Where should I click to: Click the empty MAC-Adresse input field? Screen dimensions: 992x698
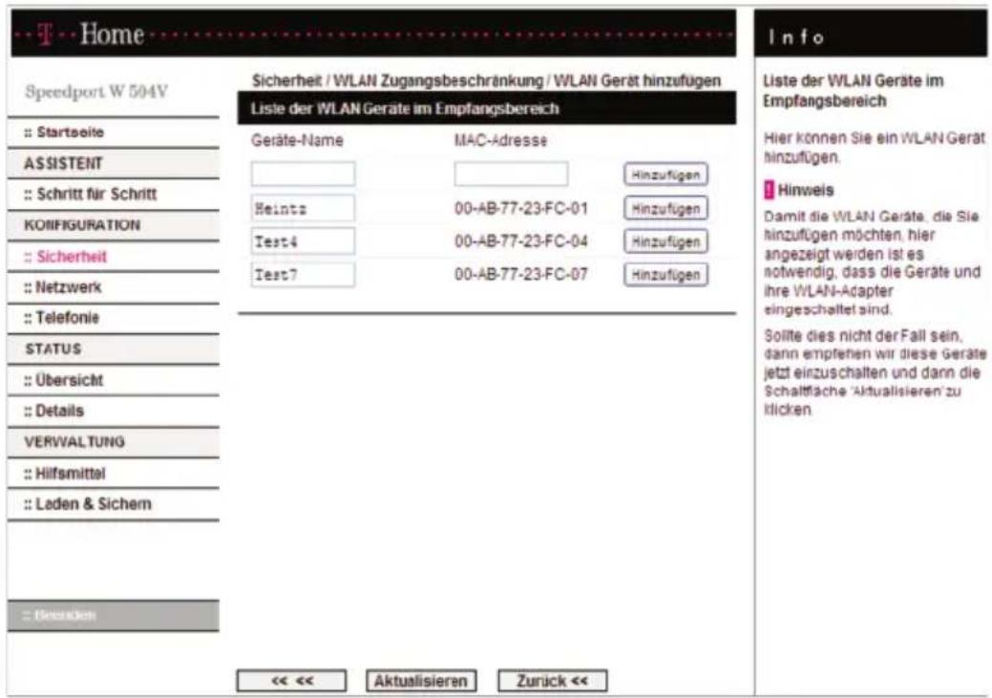point(511,174)
